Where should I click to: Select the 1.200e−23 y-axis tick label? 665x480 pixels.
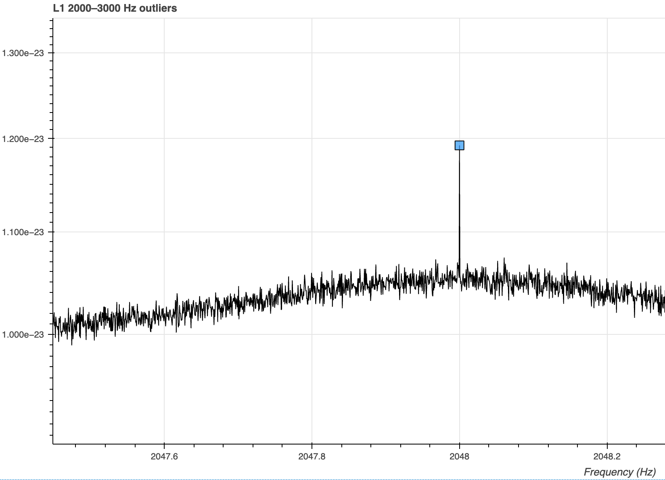(x=23, y=139)
